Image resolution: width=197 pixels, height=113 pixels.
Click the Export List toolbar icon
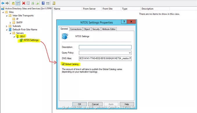[x=37, y=3]
